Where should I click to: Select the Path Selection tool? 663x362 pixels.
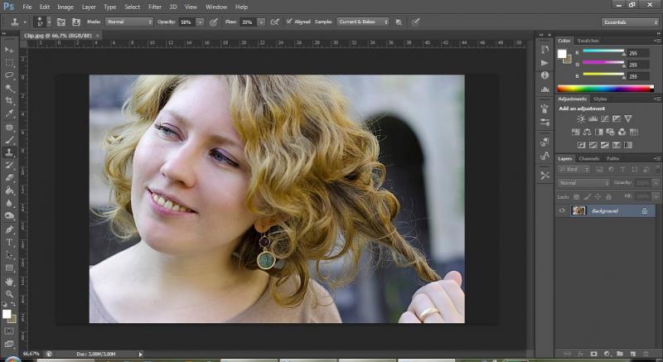pos(9,254)
